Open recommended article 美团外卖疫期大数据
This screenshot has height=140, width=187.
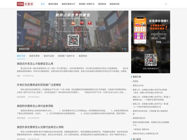click(151, 124)
